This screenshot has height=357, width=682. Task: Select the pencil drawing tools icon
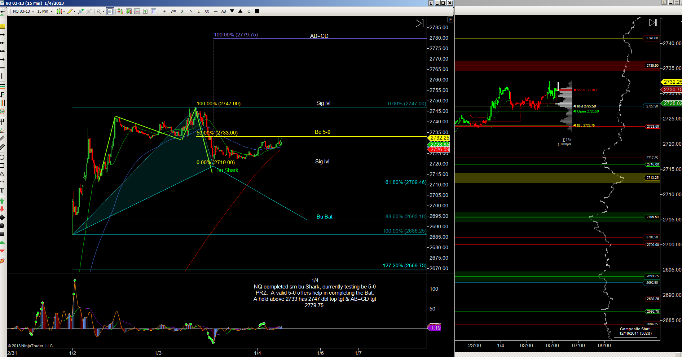point(71,11)
